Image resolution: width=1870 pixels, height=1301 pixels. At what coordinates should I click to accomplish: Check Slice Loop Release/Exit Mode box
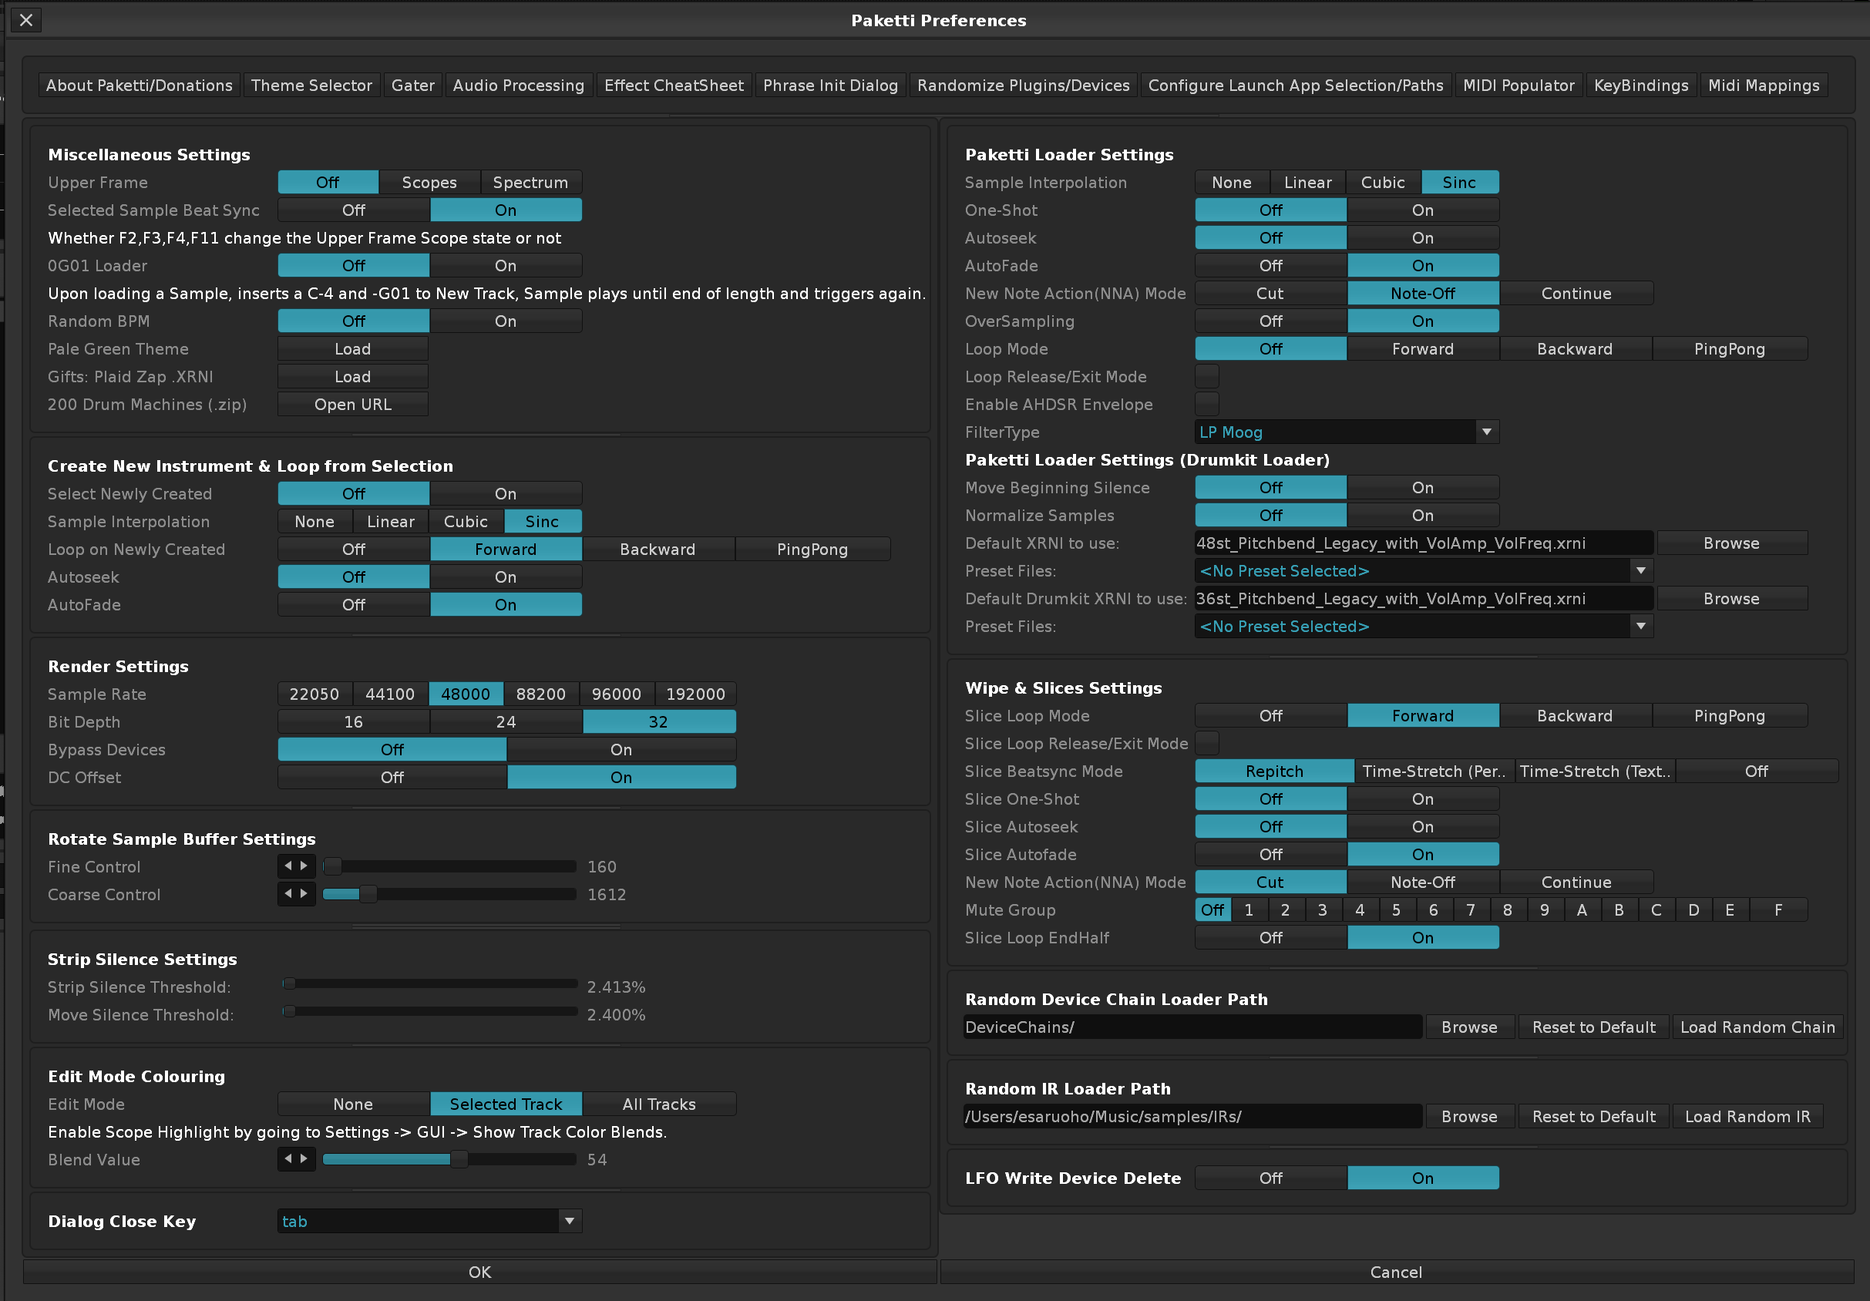click(1206, 743)
